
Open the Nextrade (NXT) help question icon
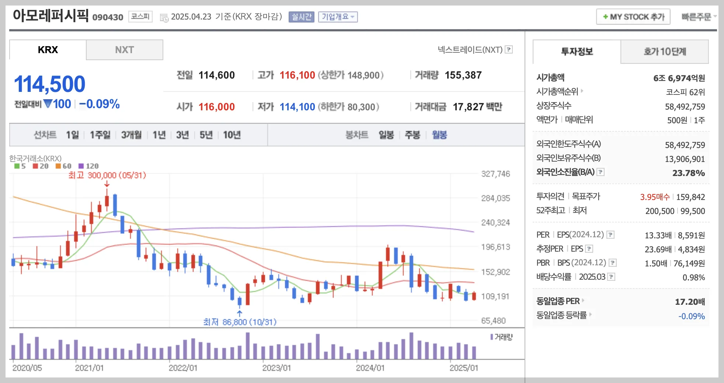pos(509,49)
